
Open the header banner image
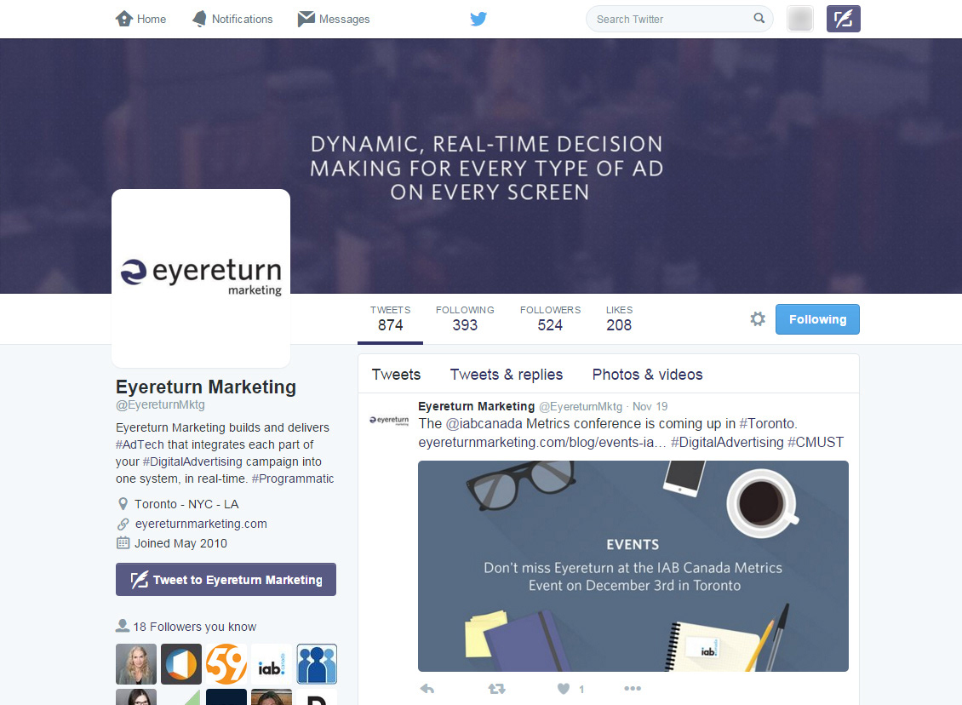(481, 166)
